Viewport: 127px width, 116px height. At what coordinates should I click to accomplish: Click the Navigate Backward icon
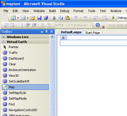point(96,18)
